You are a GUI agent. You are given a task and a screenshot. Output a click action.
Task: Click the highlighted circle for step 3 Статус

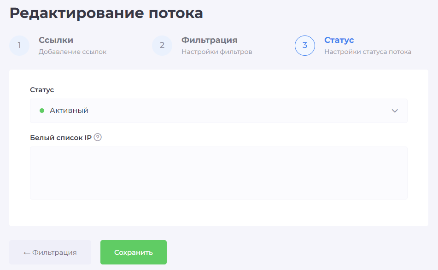tap(304, 45)
